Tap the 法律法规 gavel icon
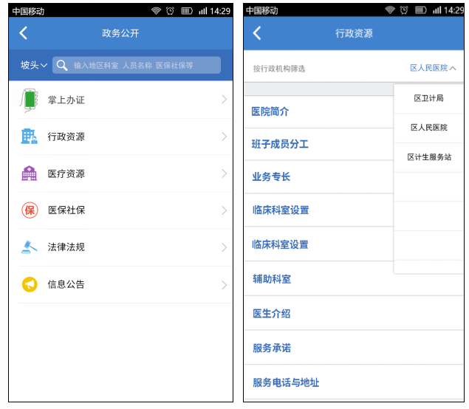Screen dimensions: 469x409 coord(29,247)
